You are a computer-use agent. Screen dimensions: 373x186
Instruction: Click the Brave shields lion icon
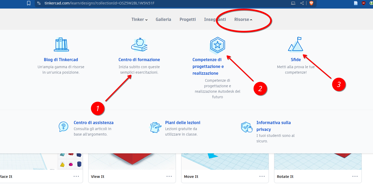point(311,3)
